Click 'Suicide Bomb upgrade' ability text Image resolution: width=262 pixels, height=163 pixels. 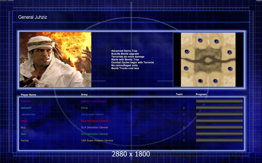coord(125,54)
